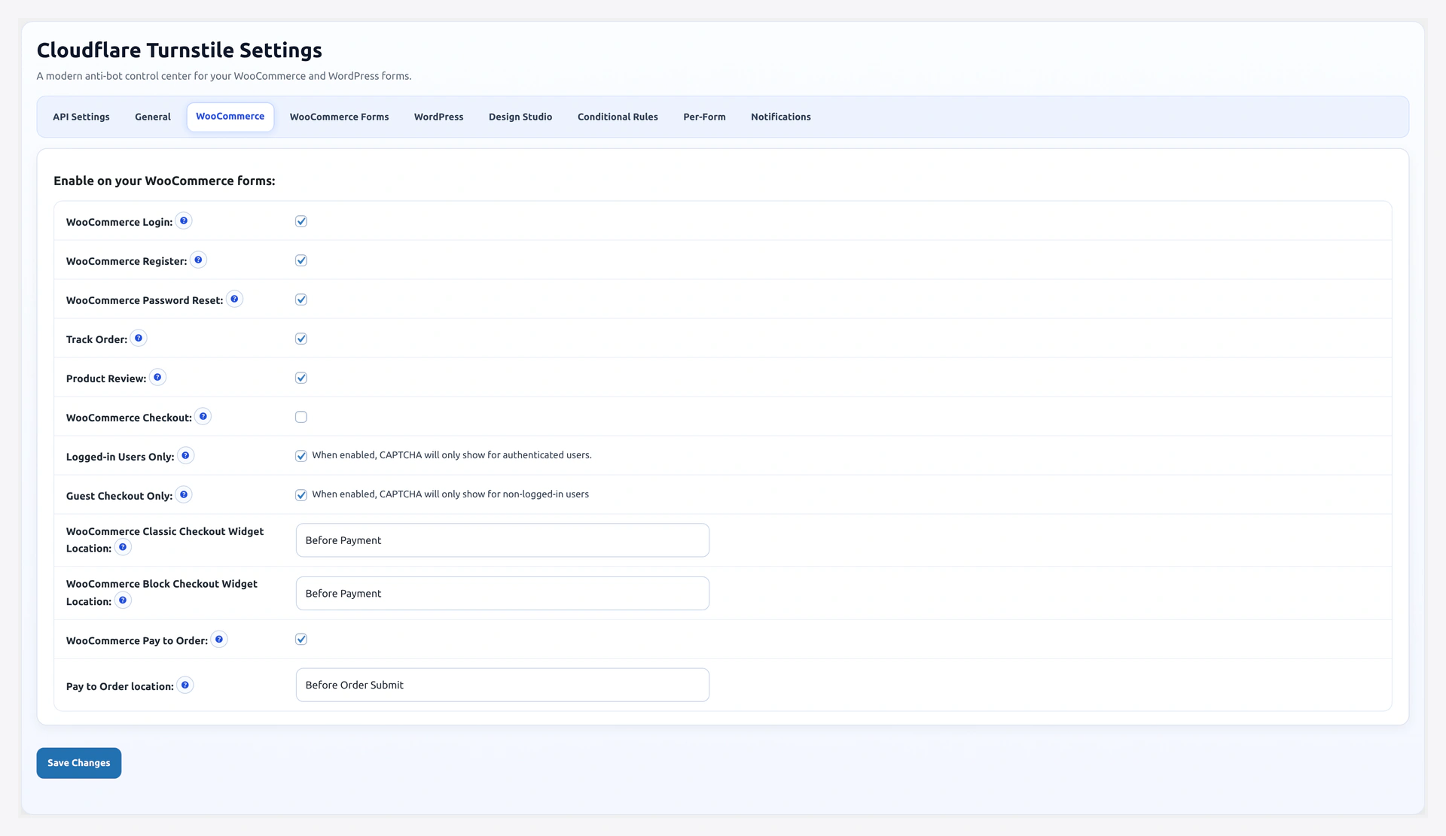Click 'Cloudflare Turnstile Settings' heading
1446x836 pixels.
(179, 50)
